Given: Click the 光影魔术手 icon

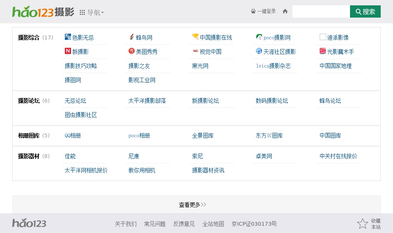Looking at the screenshot, I should click(x=323, y=51).
